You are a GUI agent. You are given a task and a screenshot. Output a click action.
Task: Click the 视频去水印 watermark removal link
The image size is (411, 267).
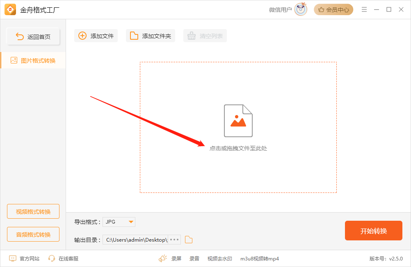pos(220,258)
